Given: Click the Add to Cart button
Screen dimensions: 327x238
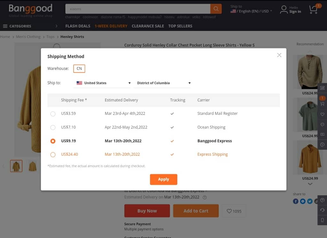Looking at the screenshot, I should click(196, 211).
